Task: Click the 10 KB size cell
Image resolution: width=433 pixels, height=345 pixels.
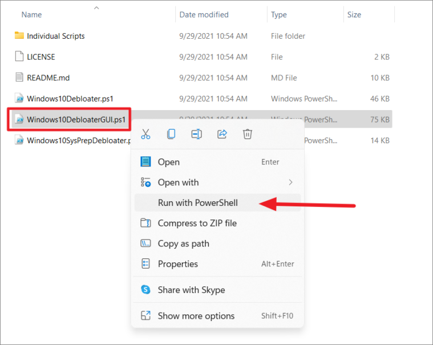Action: (380, 78)
